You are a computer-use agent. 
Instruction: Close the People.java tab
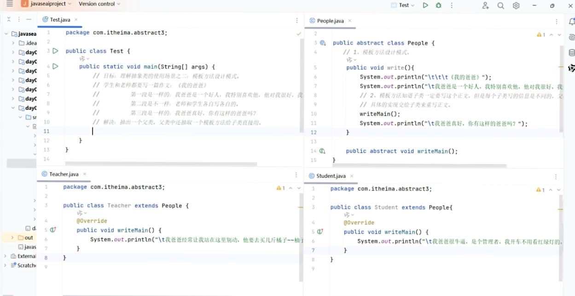[x=349, y=21]
